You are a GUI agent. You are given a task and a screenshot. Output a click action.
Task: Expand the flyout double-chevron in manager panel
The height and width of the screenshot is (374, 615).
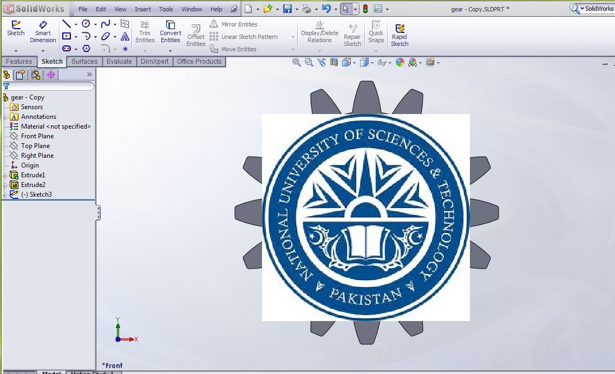[x=89, y=74]
